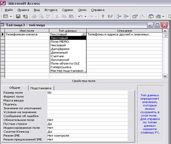171x144 pixels.
Task: Click the field grid scrollbar down arrow
Action: pyautogui.click(x=165, y=76)
